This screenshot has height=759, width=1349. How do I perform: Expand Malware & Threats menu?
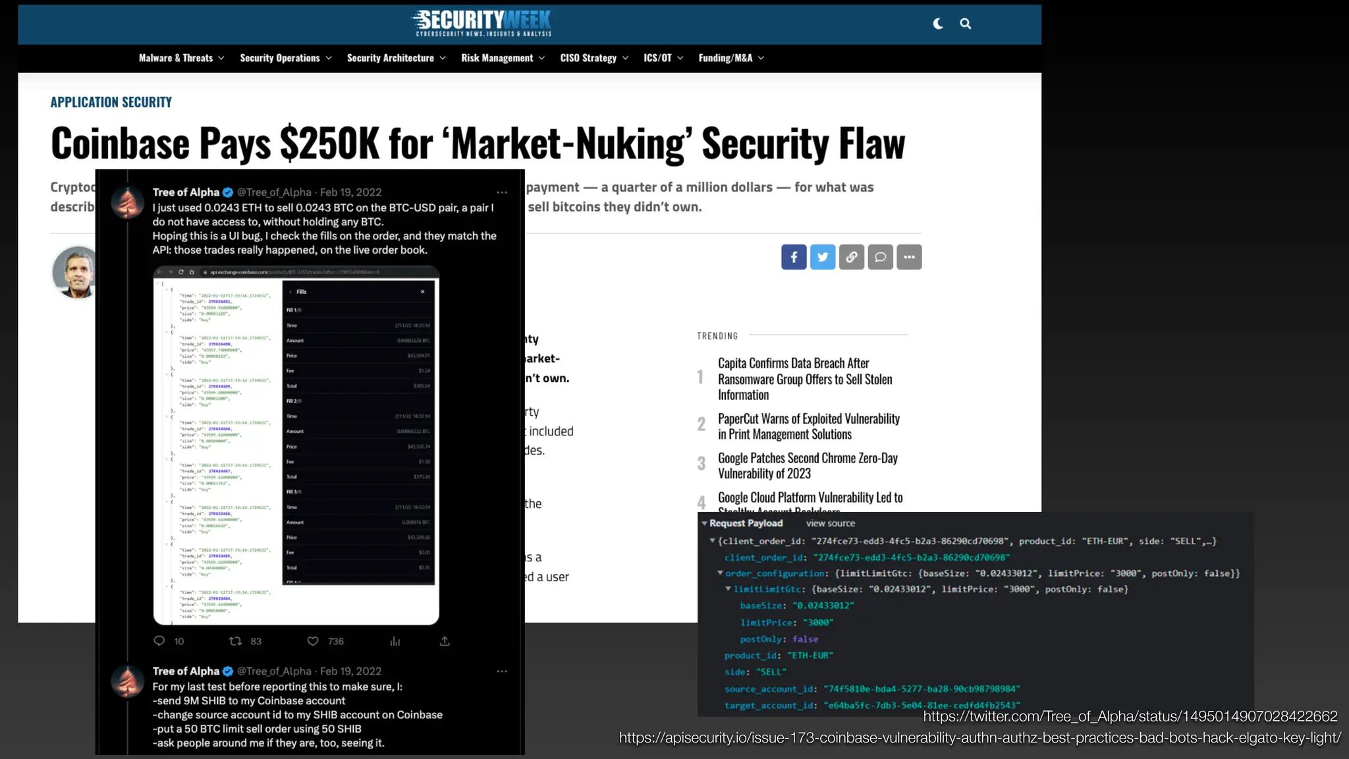point(182,58)
